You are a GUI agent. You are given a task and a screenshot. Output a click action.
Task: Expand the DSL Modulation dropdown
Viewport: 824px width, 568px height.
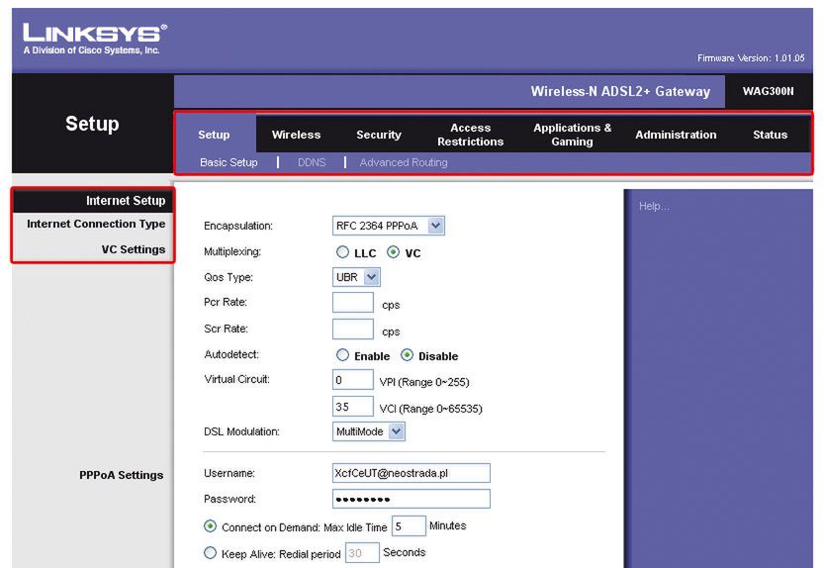click(369, 431)
